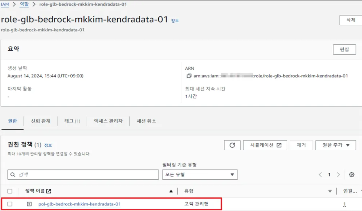Image resolution: width=362 pixels, height=211 pixels.
Task: Open the 시뮬레이션 policy simulator button
Action: tap(265, 145)
